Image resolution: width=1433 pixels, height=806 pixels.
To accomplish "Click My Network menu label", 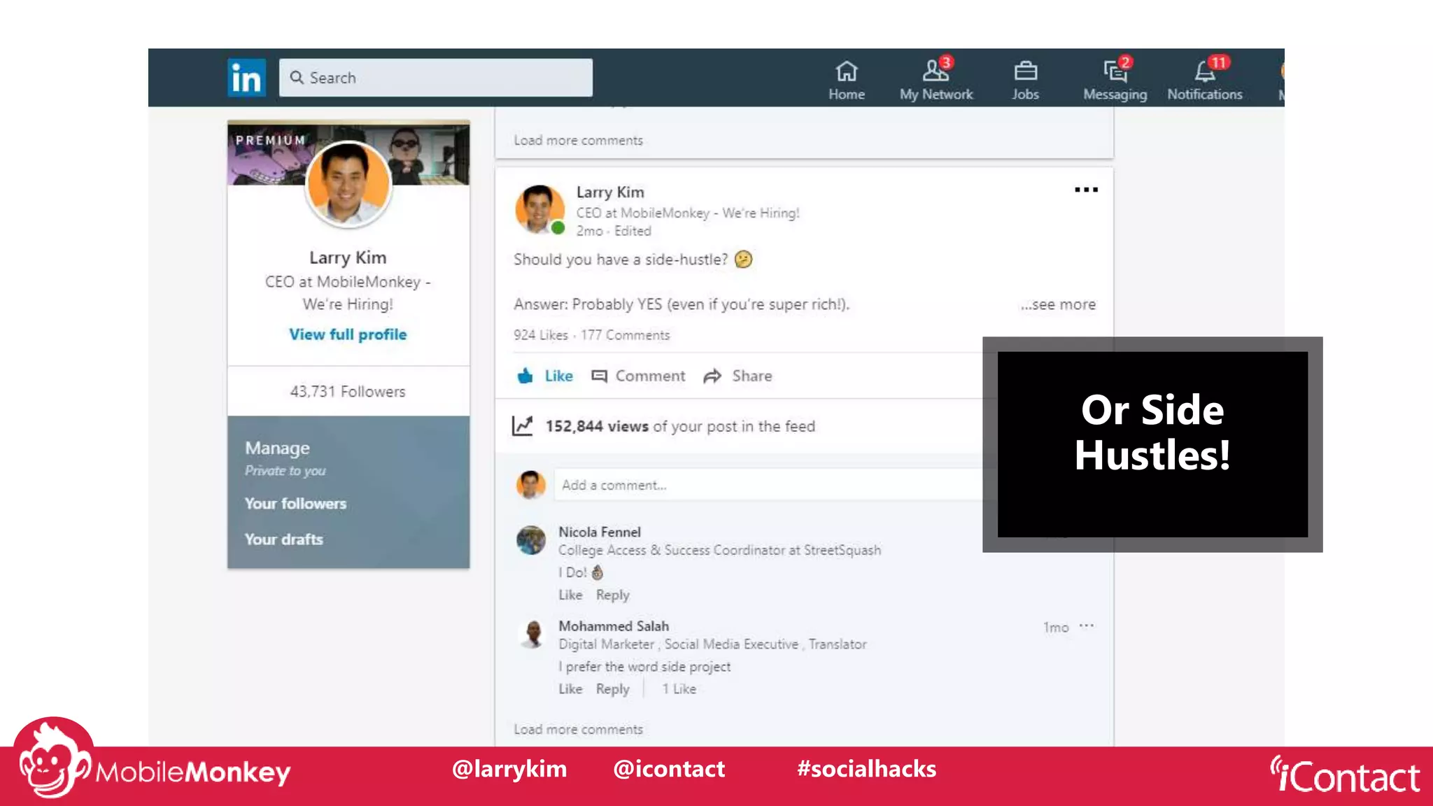I will click(x=936, y=94).
